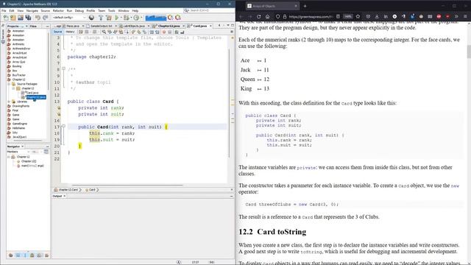
Task: Open Firefox application hamburger menu
Action: 465,16
